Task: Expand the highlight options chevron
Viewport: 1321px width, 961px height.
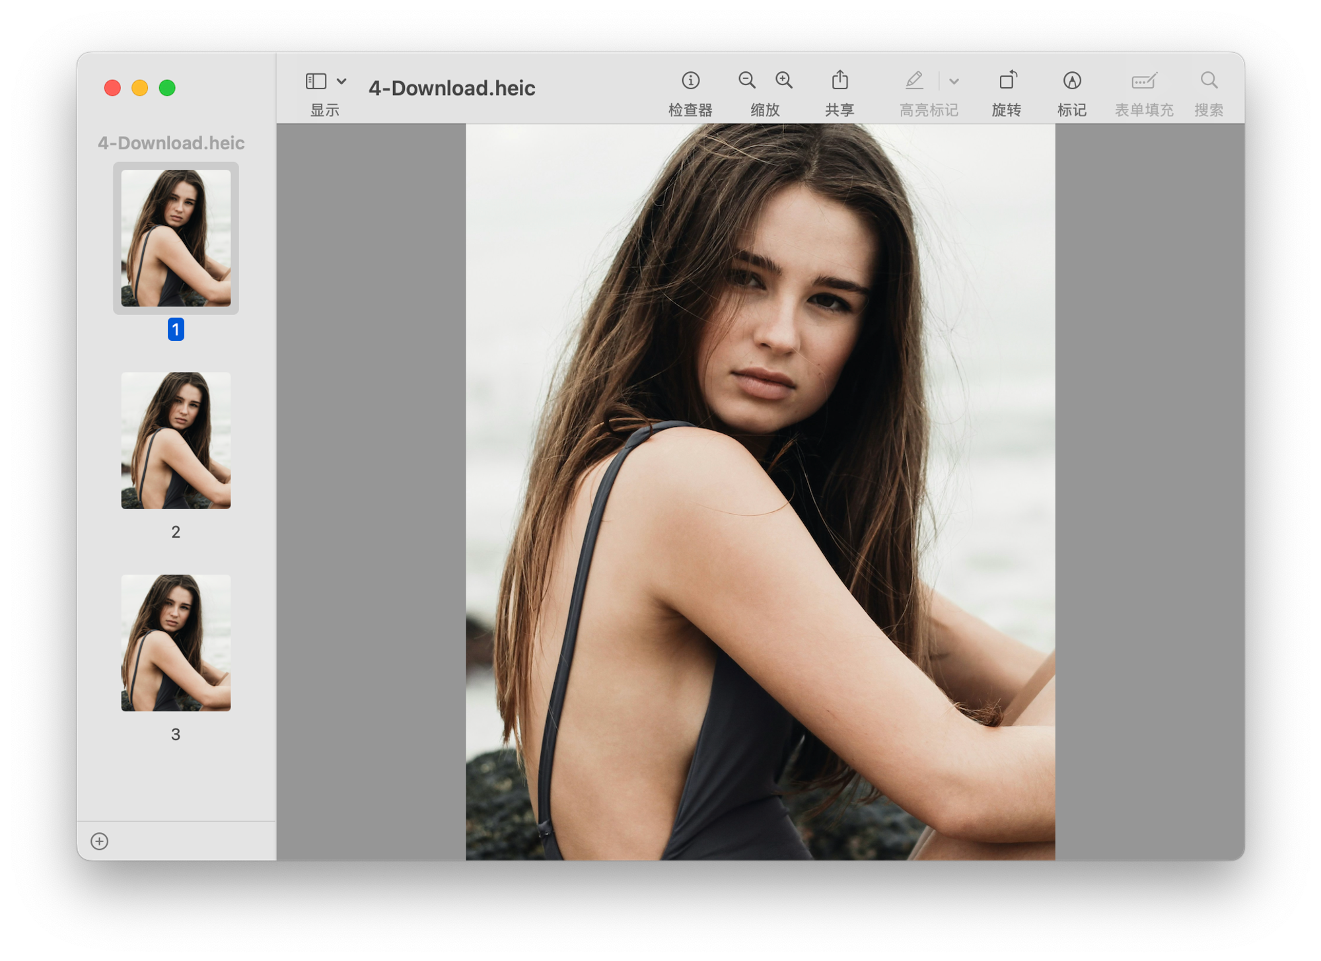Action: coord(954,82)
